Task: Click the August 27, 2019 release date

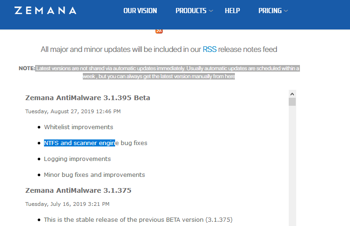Action: [x=73, y=111]
